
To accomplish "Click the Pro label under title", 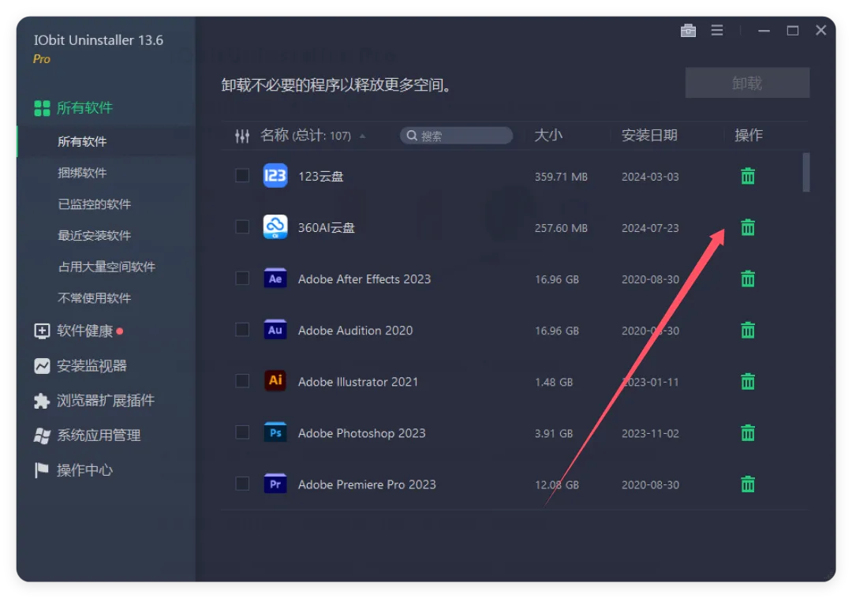I will tap(42, 58).
